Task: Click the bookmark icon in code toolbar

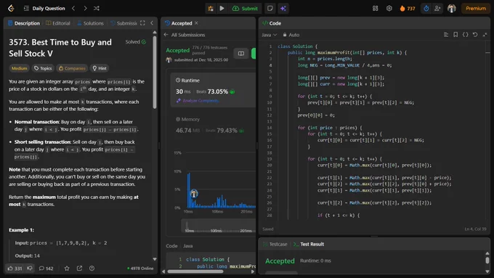Action: pos(455,35)
